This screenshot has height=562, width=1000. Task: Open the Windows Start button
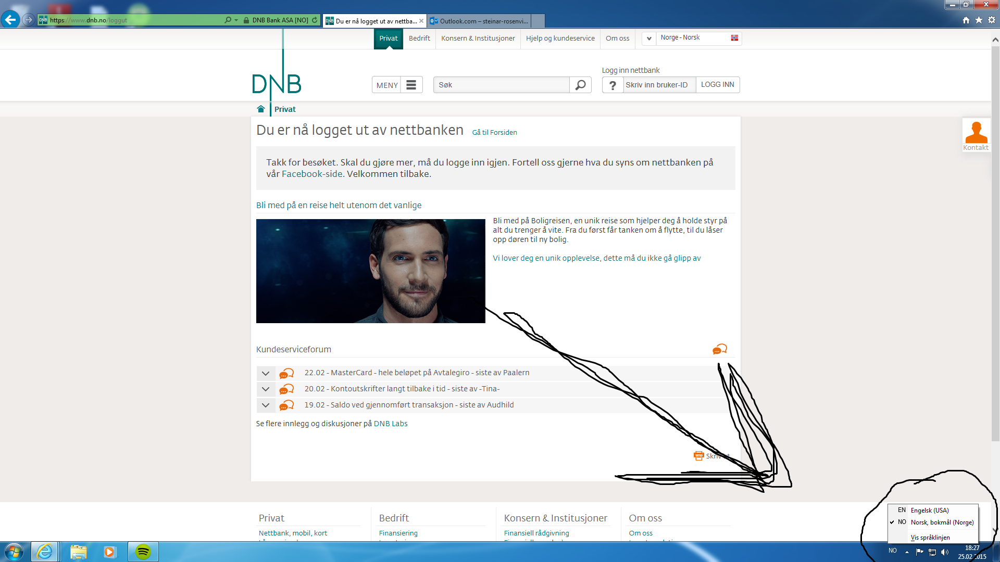click(x=14, y=552)
